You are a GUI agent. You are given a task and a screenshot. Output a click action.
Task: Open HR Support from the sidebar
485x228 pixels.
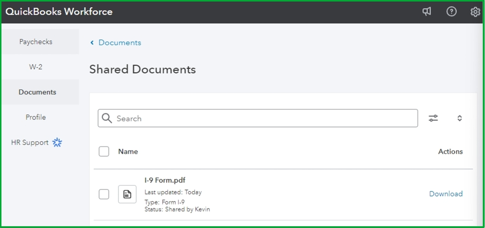[30, 143]
